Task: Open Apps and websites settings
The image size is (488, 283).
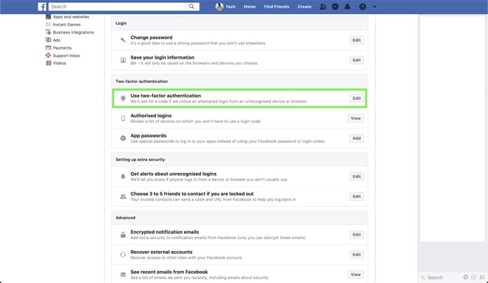Action: 71,17
